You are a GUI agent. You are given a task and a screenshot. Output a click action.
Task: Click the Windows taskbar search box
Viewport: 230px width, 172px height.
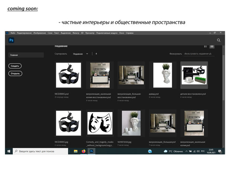(x=40, y=151)
